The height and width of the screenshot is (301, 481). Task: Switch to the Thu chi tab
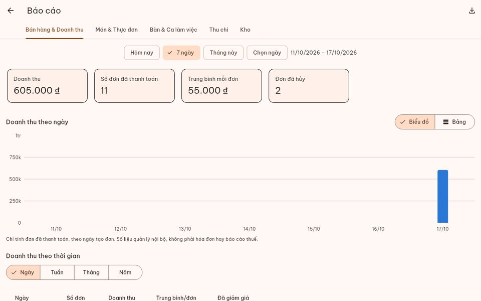(x=219, y=30)
